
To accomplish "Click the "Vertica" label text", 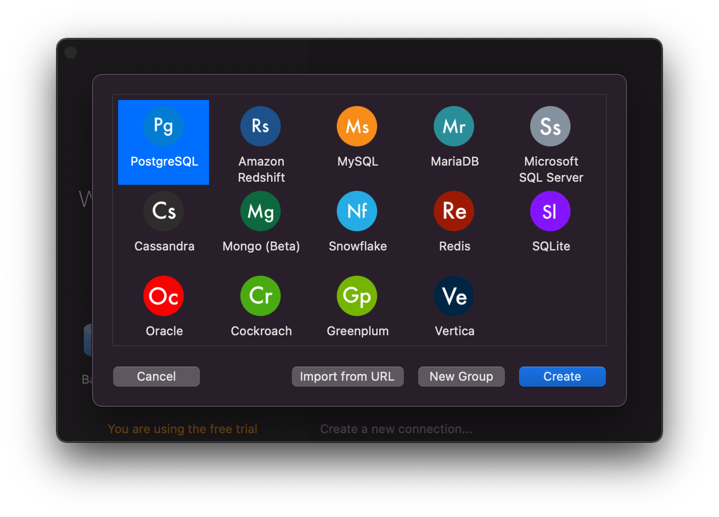I will coord(455,331).
